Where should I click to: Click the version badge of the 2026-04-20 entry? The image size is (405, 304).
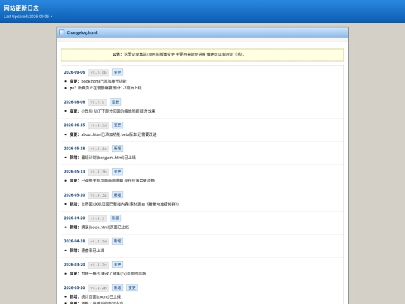(97, 218)
